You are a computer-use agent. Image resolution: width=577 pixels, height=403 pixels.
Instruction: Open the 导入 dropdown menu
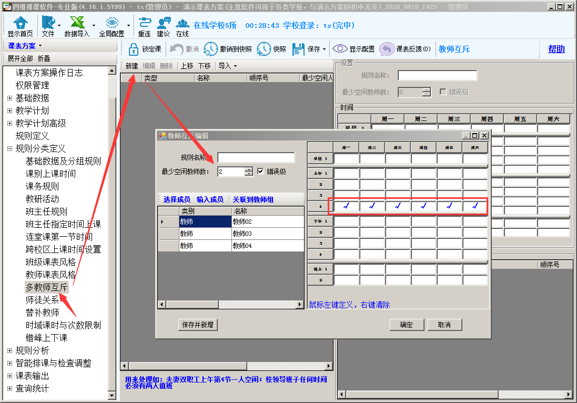point(227,66)
